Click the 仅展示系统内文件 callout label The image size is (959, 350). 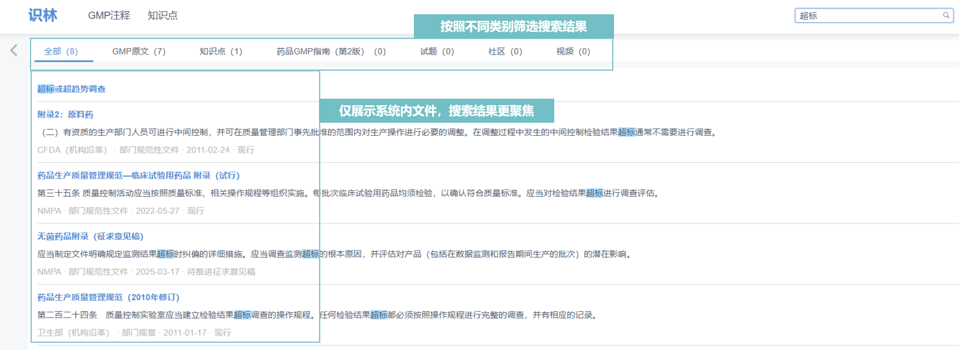436,110
